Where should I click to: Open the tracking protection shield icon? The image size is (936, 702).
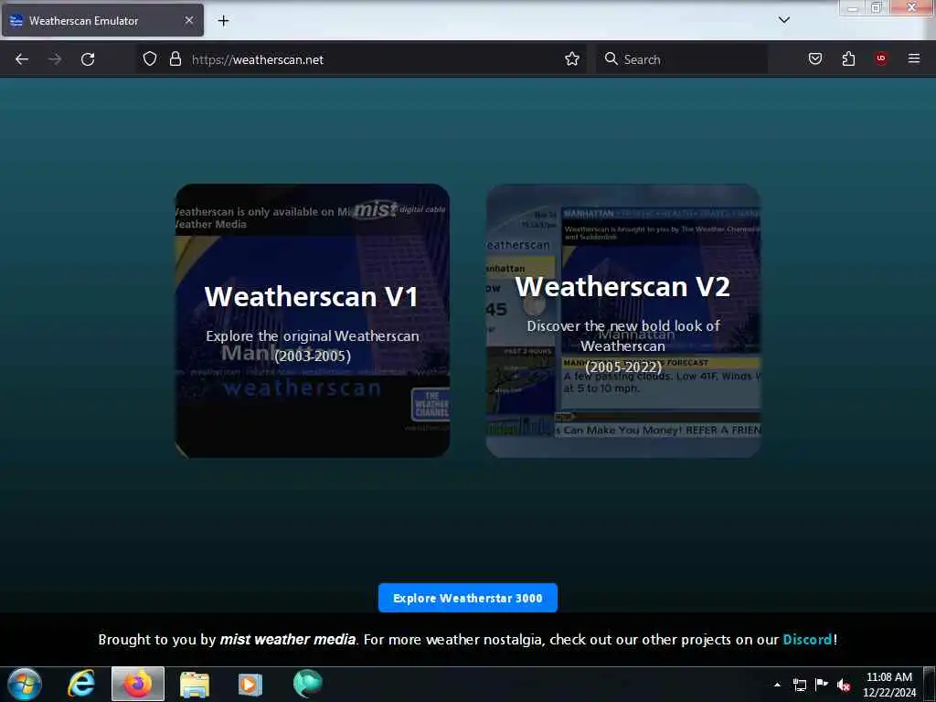pos(150,58)
